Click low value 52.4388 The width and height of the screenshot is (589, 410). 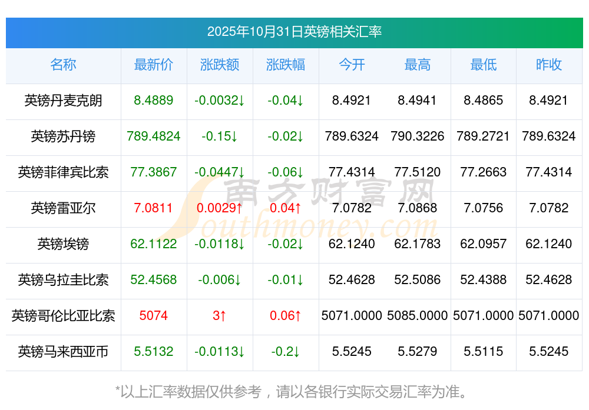pos(484,280)
